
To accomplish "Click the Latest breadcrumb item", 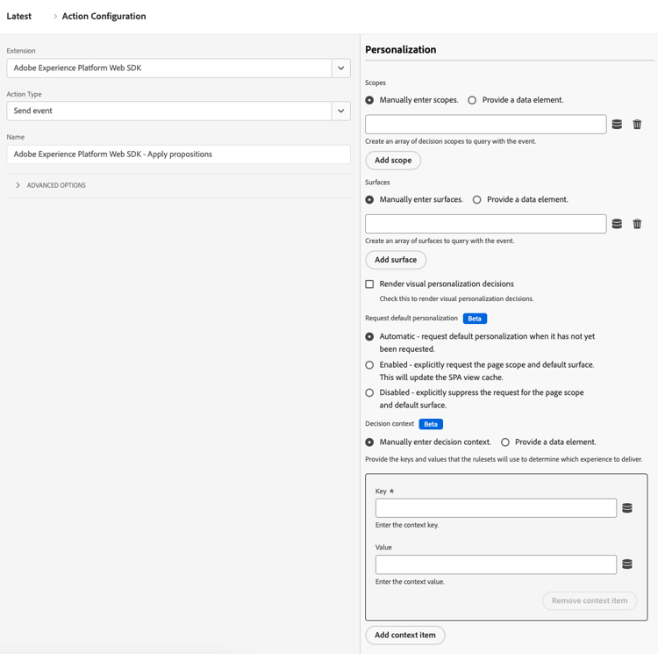I will click(x=19, y=17).
